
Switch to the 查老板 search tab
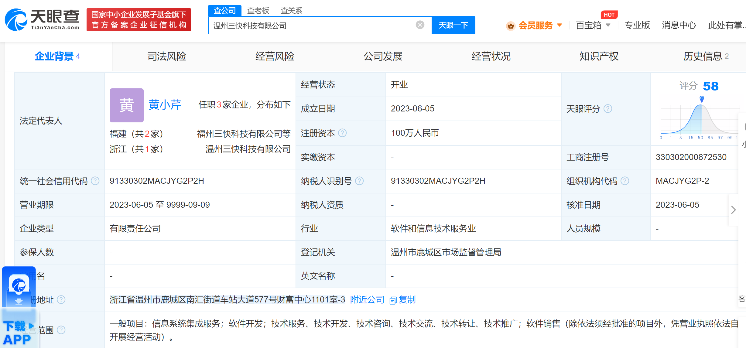click(x=258, y=11)
